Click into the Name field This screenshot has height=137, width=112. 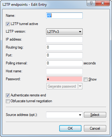[x=64, y=16]
